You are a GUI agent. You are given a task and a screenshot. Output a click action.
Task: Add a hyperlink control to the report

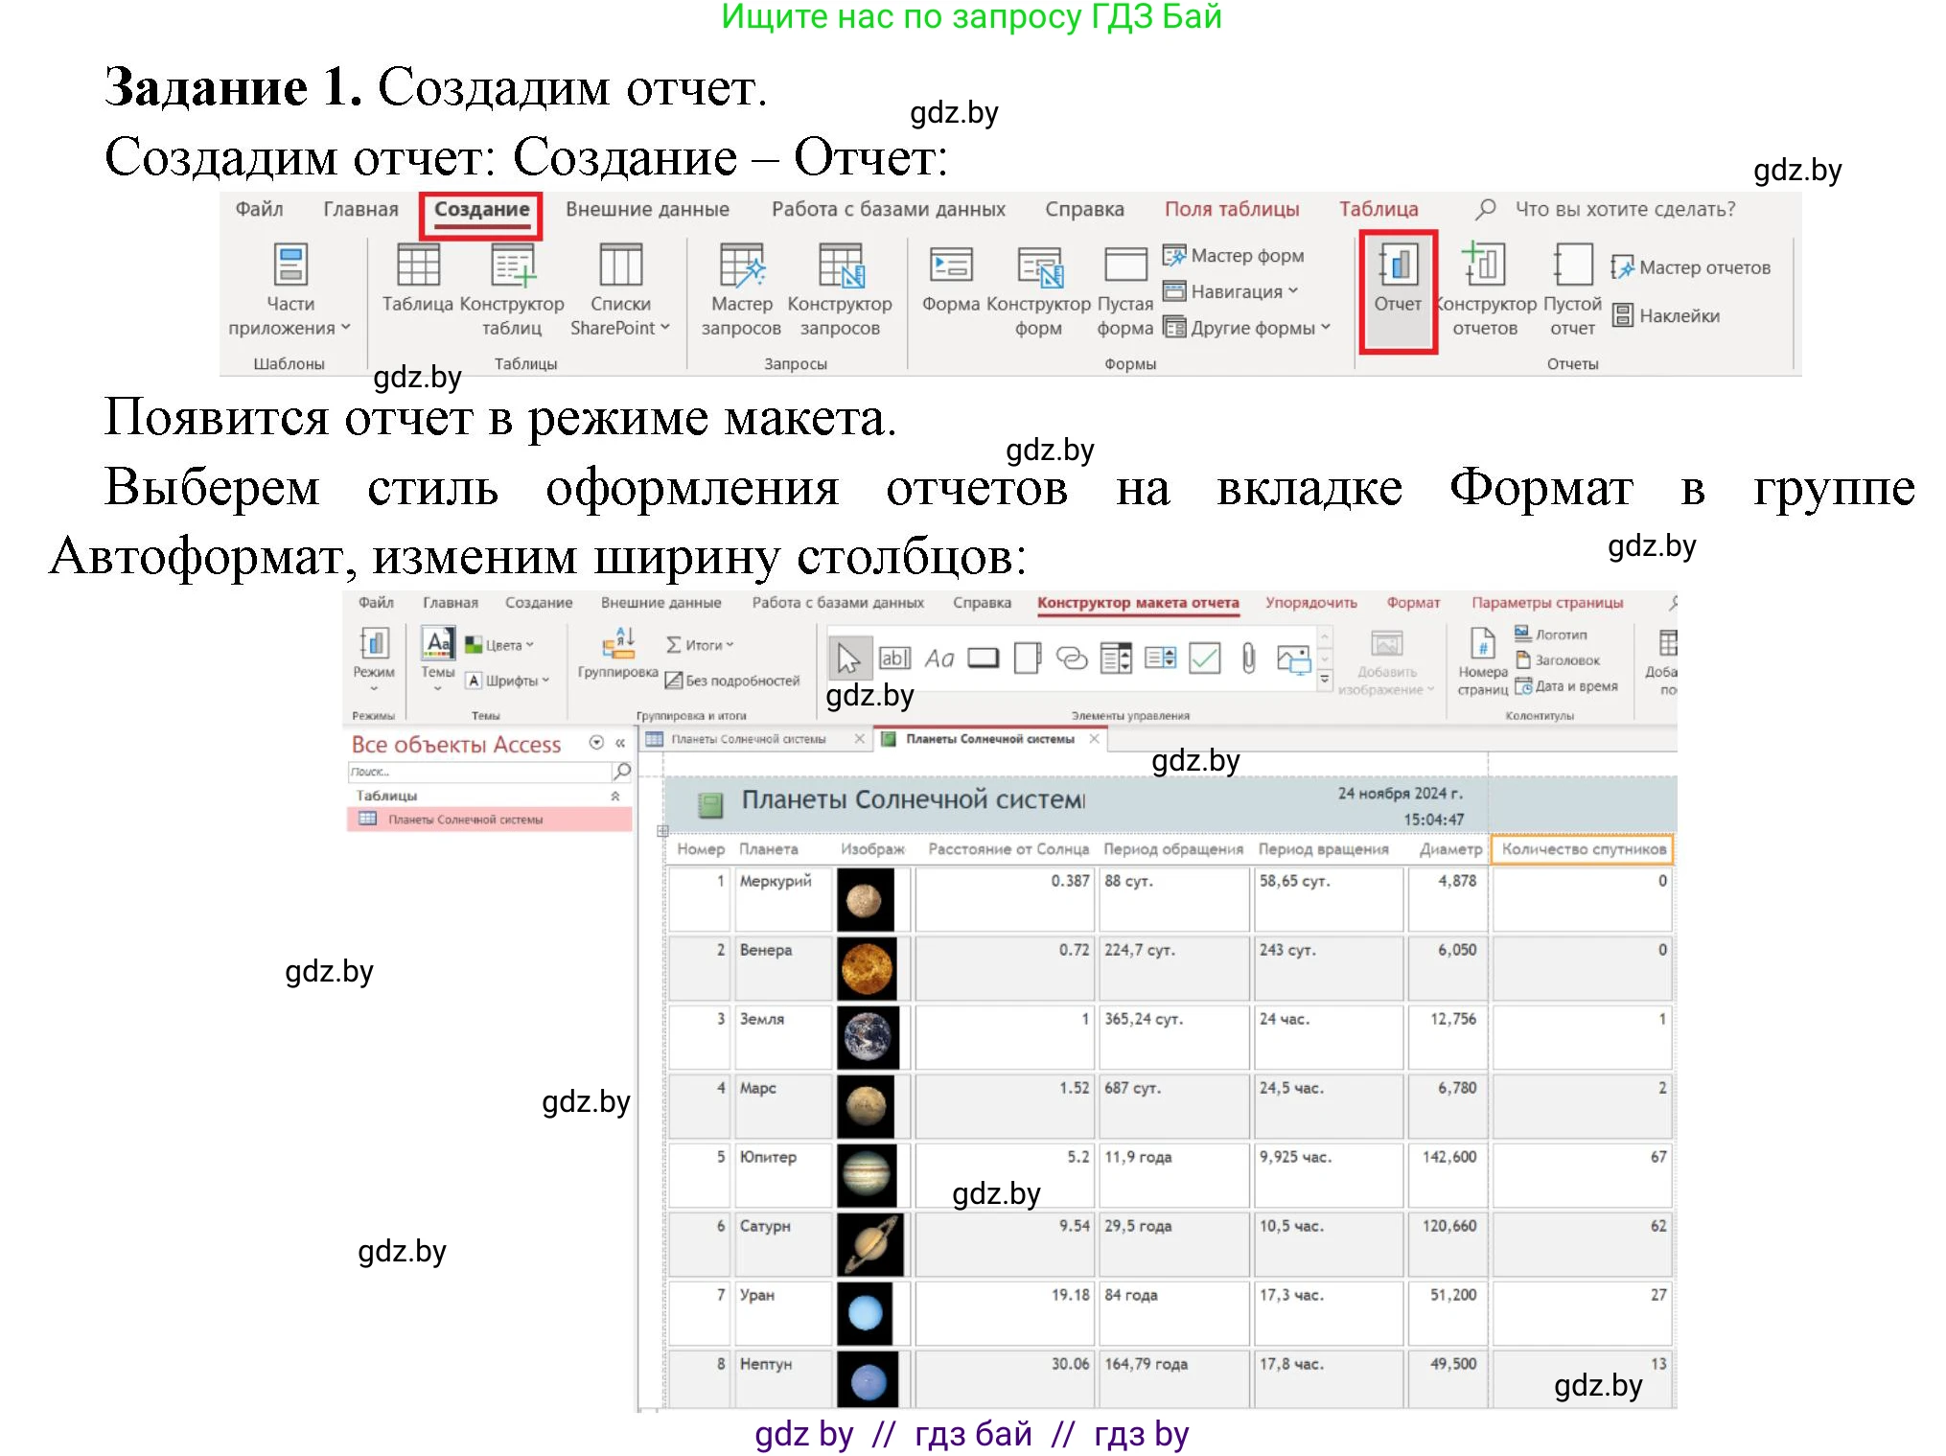coord(1071,659)
